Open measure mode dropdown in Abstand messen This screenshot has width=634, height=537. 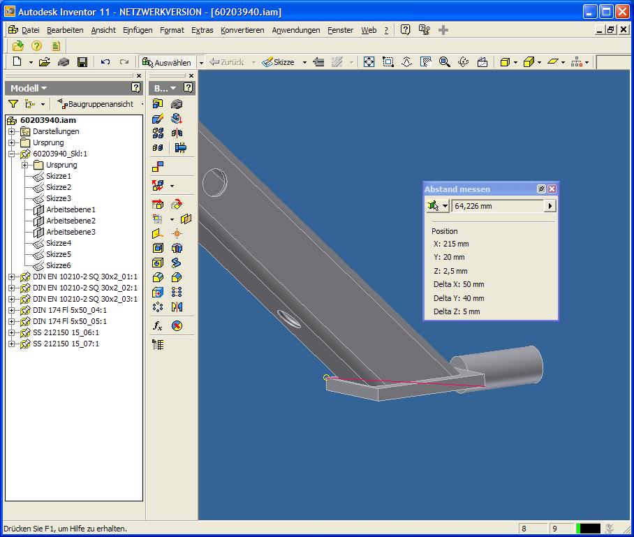(x=445, y=206)
